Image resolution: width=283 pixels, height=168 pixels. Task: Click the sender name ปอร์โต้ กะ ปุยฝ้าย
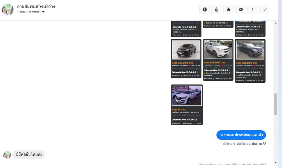(249, 143)
